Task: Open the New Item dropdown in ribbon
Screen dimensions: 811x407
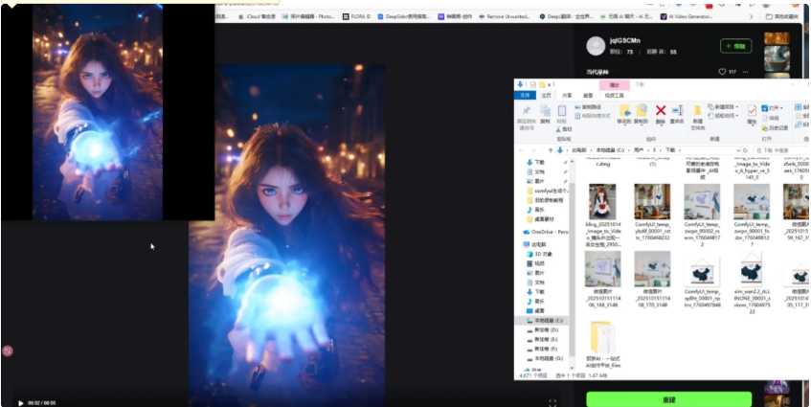Action: tap(725, 107)
